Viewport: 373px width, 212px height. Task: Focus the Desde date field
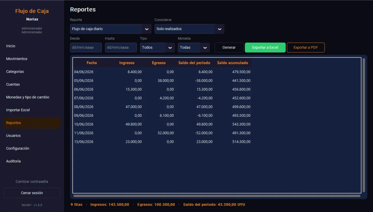click(86, 48)
